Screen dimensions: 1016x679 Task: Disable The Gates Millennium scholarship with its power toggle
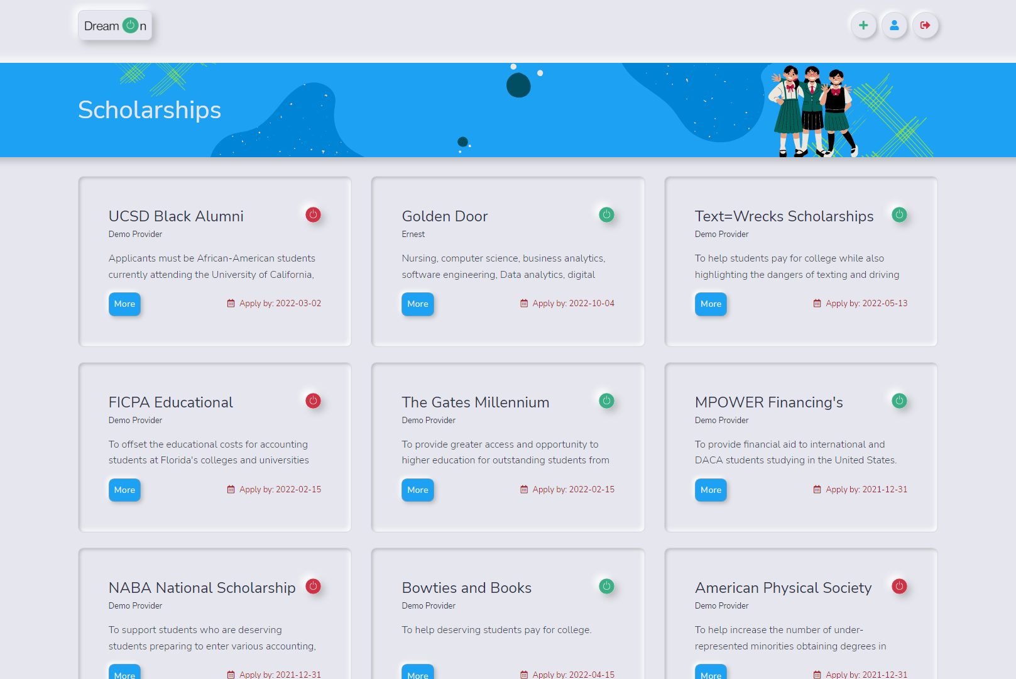click(x=606, y=400)
